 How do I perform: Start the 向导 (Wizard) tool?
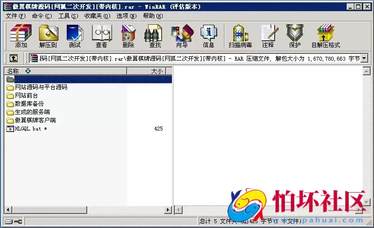pos(182,36)
